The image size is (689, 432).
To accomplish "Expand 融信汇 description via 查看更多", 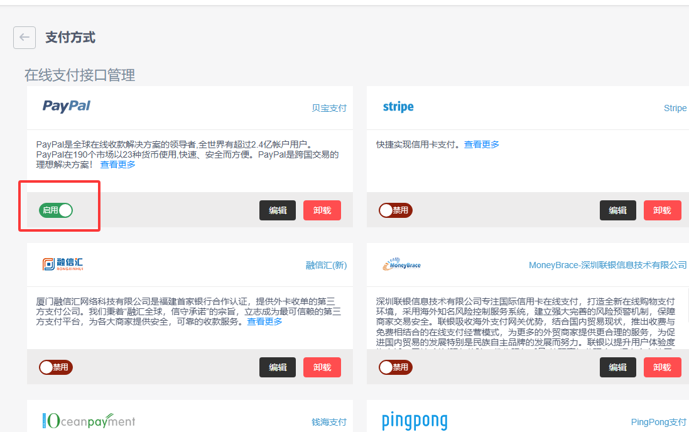I will (x=264, y=321).
